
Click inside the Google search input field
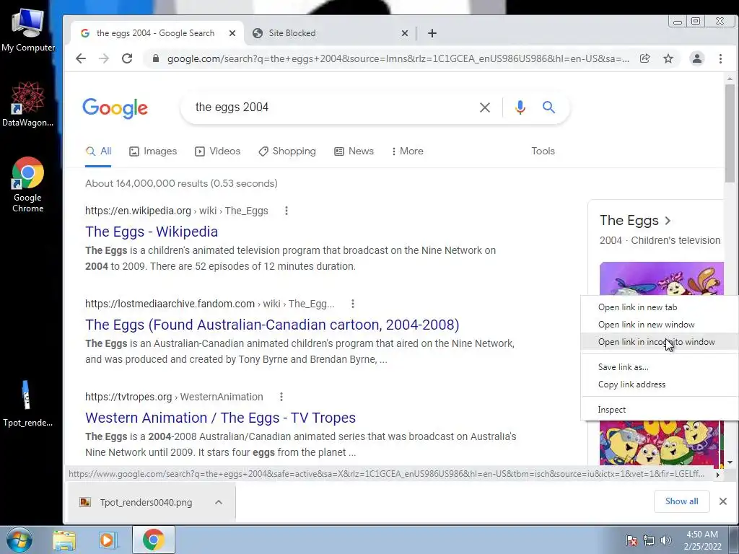point(330,107)
